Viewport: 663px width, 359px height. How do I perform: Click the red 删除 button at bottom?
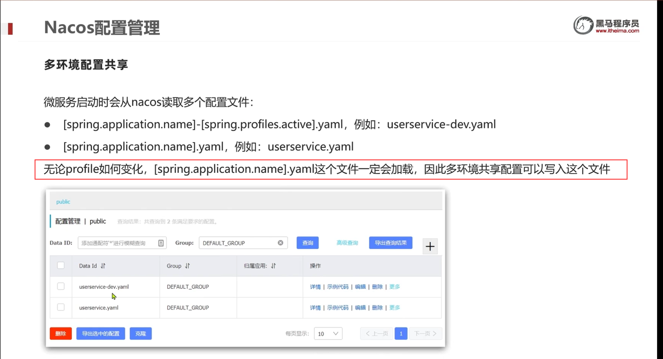[61, 333]
